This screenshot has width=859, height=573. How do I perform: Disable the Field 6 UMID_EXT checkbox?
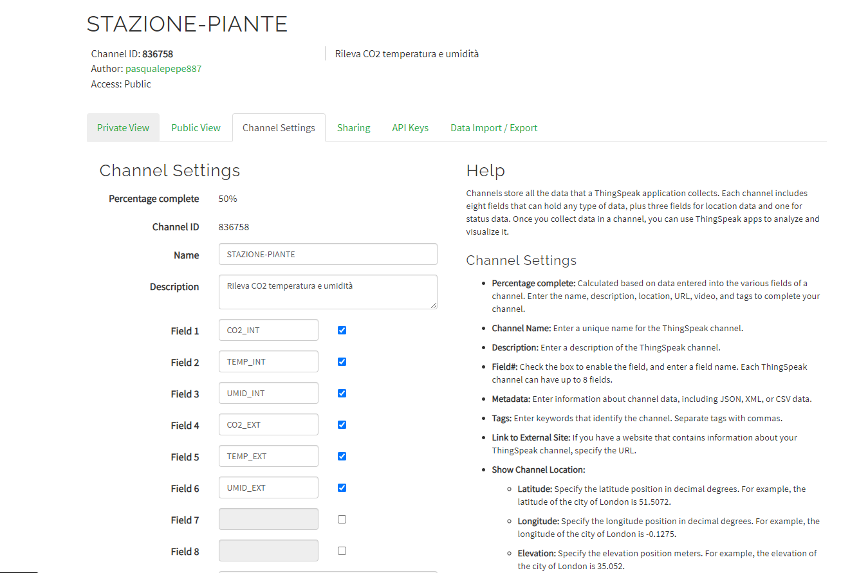[x=342, y=487]
